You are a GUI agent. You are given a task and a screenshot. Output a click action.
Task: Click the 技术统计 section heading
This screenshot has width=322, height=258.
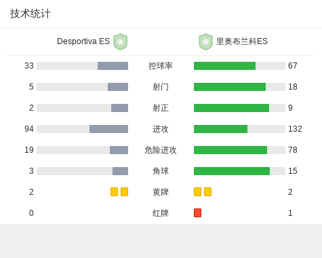[x=31, y=14]
